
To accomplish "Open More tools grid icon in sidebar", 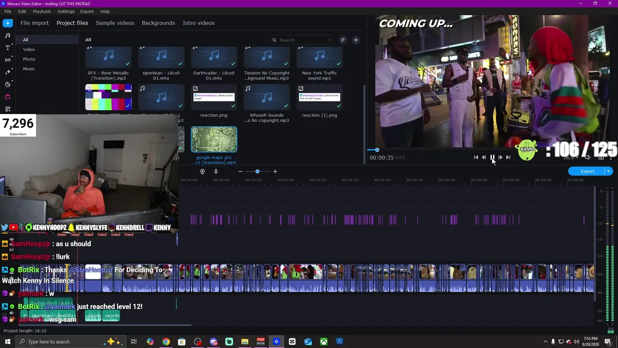I will (x=8, y=109).
